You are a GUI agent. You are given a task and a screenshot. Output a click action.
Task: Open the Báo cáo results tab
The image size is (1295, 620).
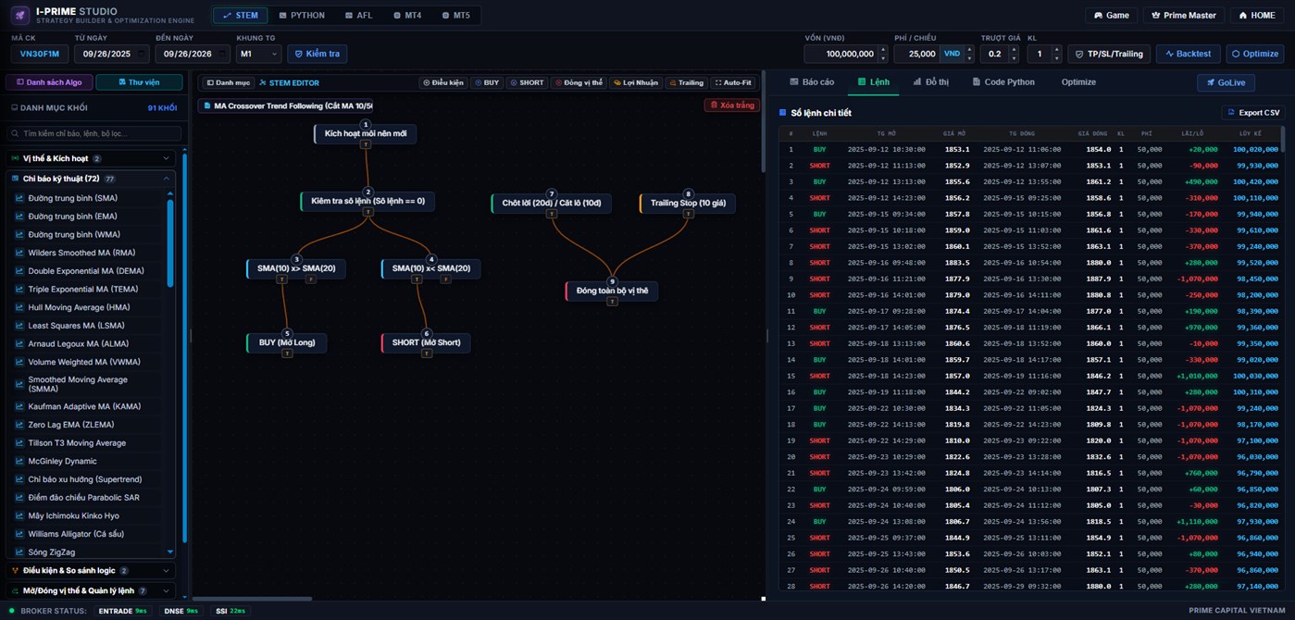point(812,82)
